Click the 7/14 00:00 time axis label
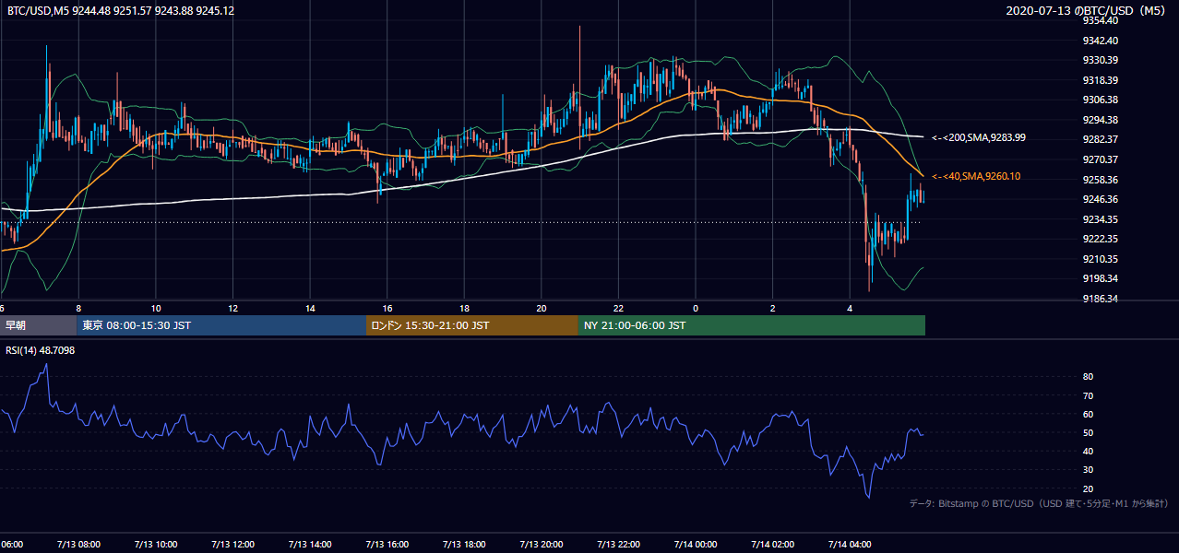 pos(695,544)
